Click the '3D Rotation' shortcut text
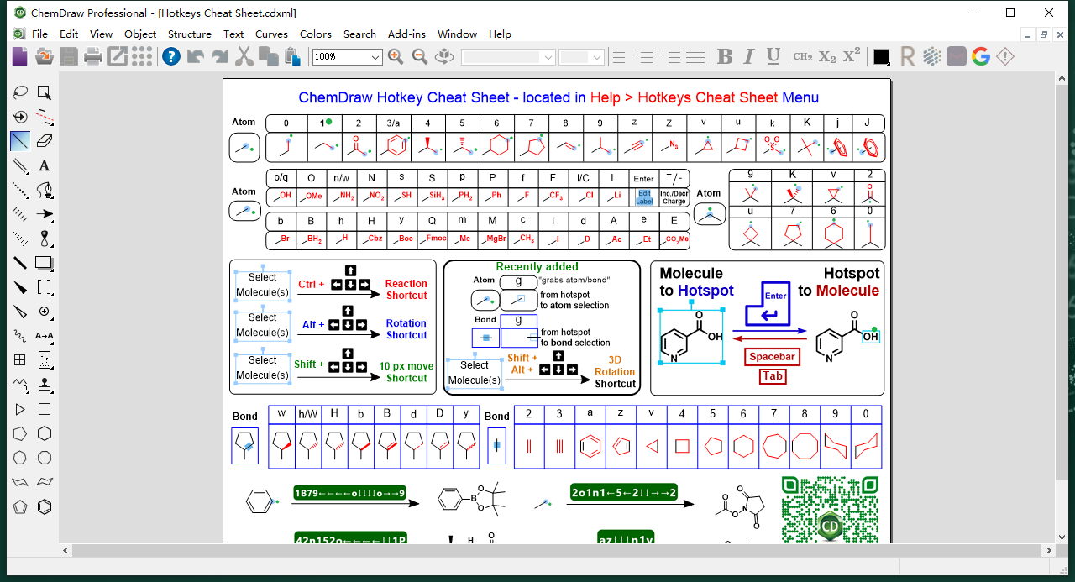 coord(615,366)
